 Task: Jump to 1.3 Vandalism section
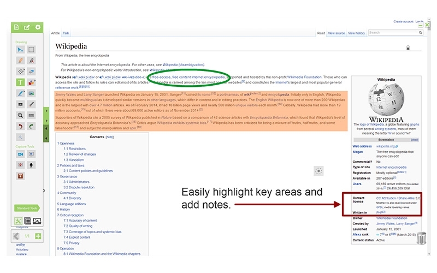coord(74,160)
